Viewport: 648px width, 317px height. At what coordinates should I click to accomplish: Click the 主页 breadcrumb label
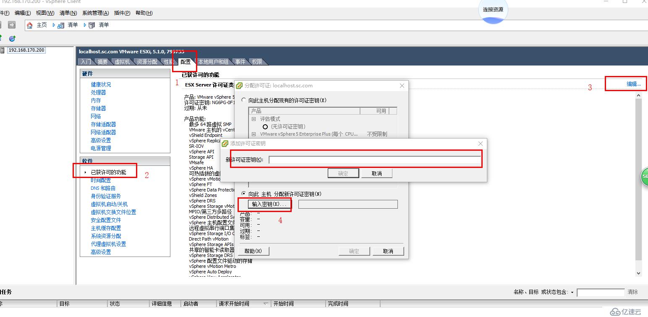pyautogui.click(x=42, y=25)
